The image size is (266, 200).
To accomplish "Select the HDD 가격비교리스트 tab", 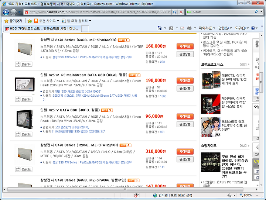I will point(42,29).
